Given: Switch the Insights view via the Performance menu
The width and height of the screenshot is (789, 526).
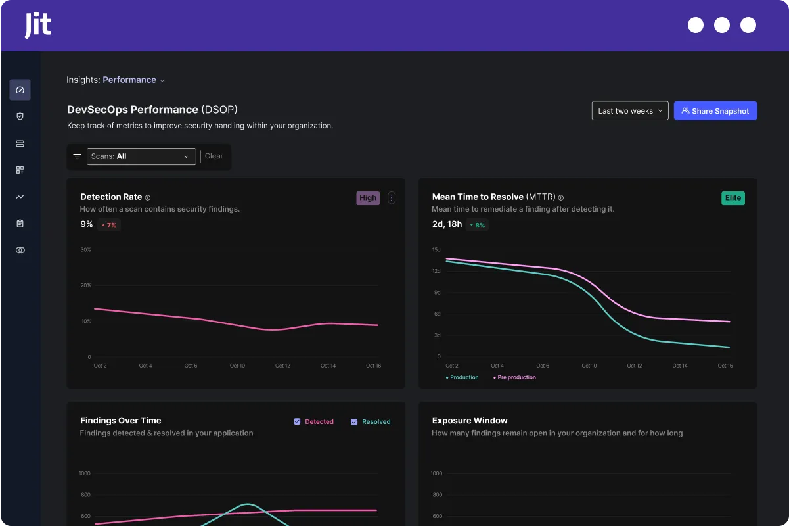Looking at the screenshot, I should [129, 80].
